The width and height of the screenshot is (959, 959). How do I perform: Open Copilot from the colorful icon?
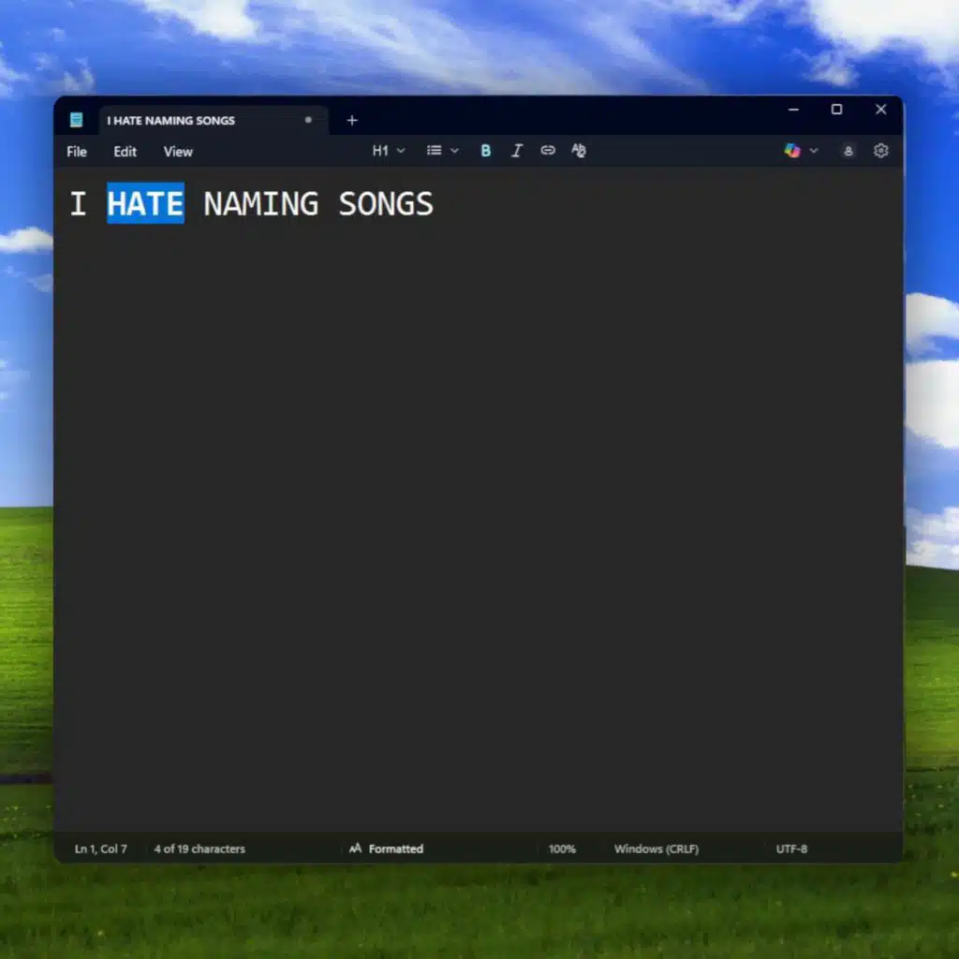(792, 151)
